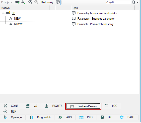
Task: Switch to the BusinessParams tab
Action: (x=83, y=106)
